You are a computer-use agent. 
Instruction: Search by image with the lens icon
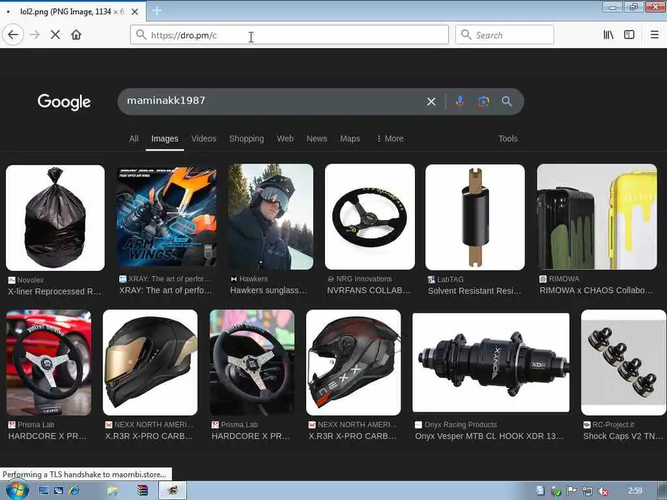pyautogui.click(x=483, y=102)
